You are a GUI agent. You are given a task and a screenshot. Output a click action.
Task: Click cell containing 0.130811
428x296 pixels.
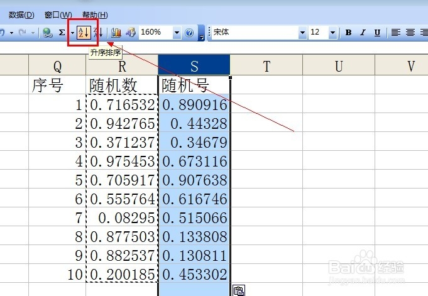(194, 255)
